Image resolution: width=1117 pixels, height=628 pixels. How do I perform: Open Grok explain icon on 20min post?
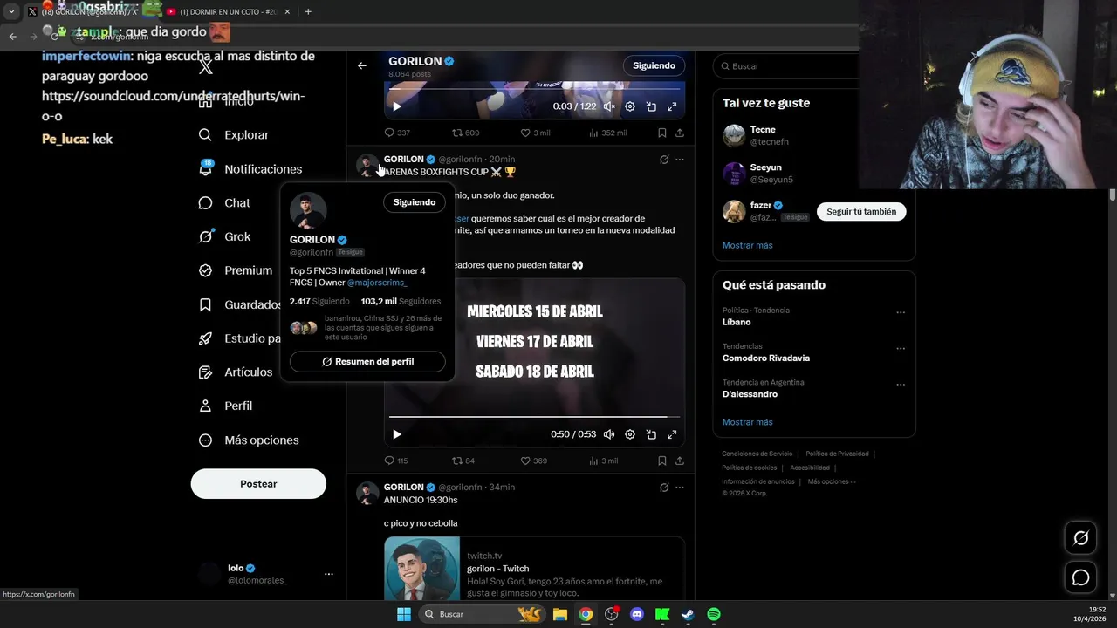pyautogui.click(x=664, y=160)
